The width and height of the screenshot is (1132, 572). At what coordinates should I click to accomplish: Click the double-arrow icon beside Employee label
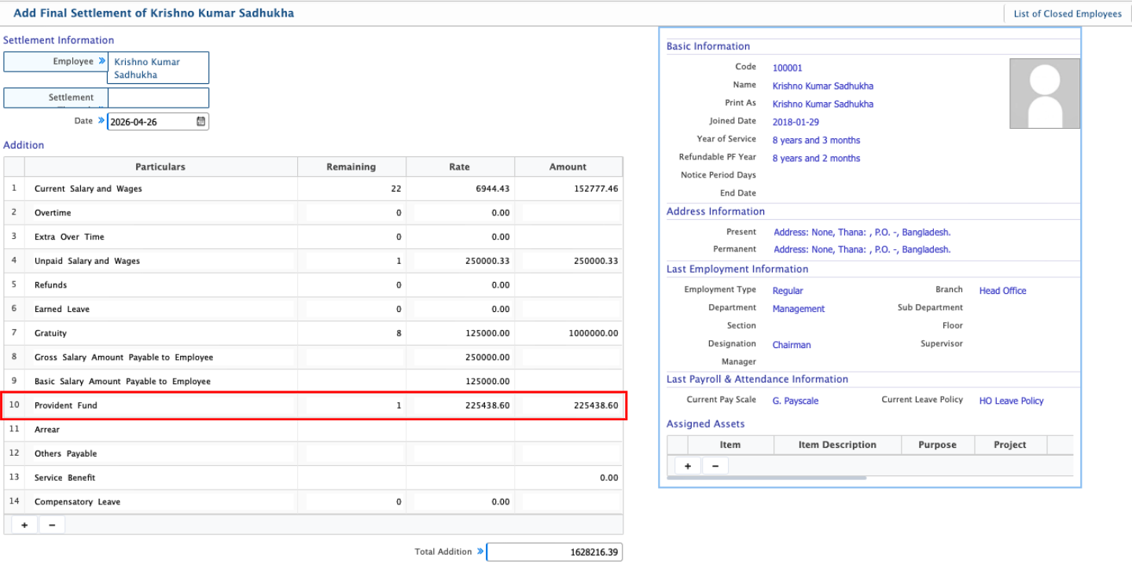click(x=101, y=61)
